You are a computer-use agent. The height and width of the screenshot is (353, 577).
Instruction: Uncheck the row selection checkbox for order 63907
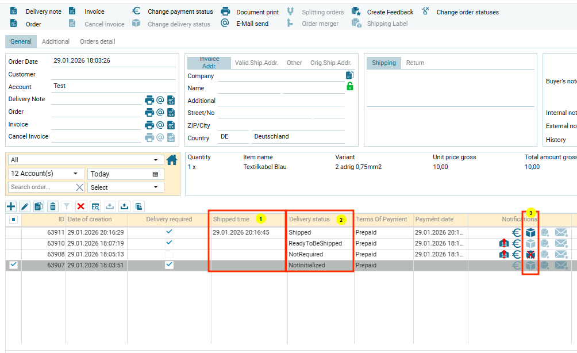tap(14, 265)
